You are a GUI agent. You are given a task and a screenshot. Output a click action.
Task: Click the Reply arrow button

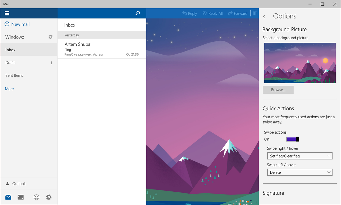tap(189, 13)
